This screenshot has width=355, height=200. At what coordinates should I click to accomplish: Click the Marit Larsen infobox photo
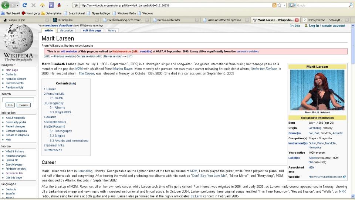point(317,90)
